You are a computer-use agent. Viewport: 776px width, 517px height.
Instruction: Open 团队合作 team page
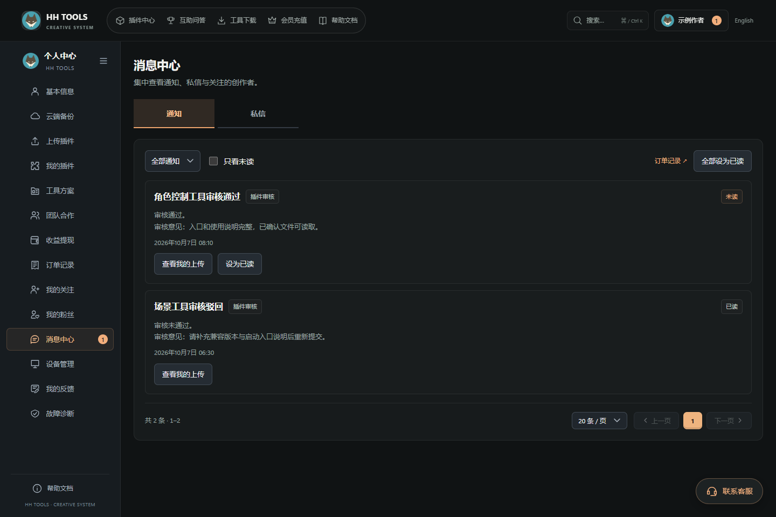click(60, 215)
